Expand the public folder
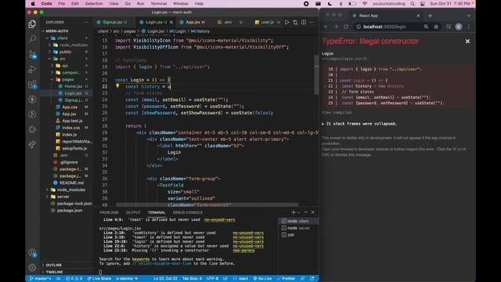 pyautogui.click(x=65, y=52)
